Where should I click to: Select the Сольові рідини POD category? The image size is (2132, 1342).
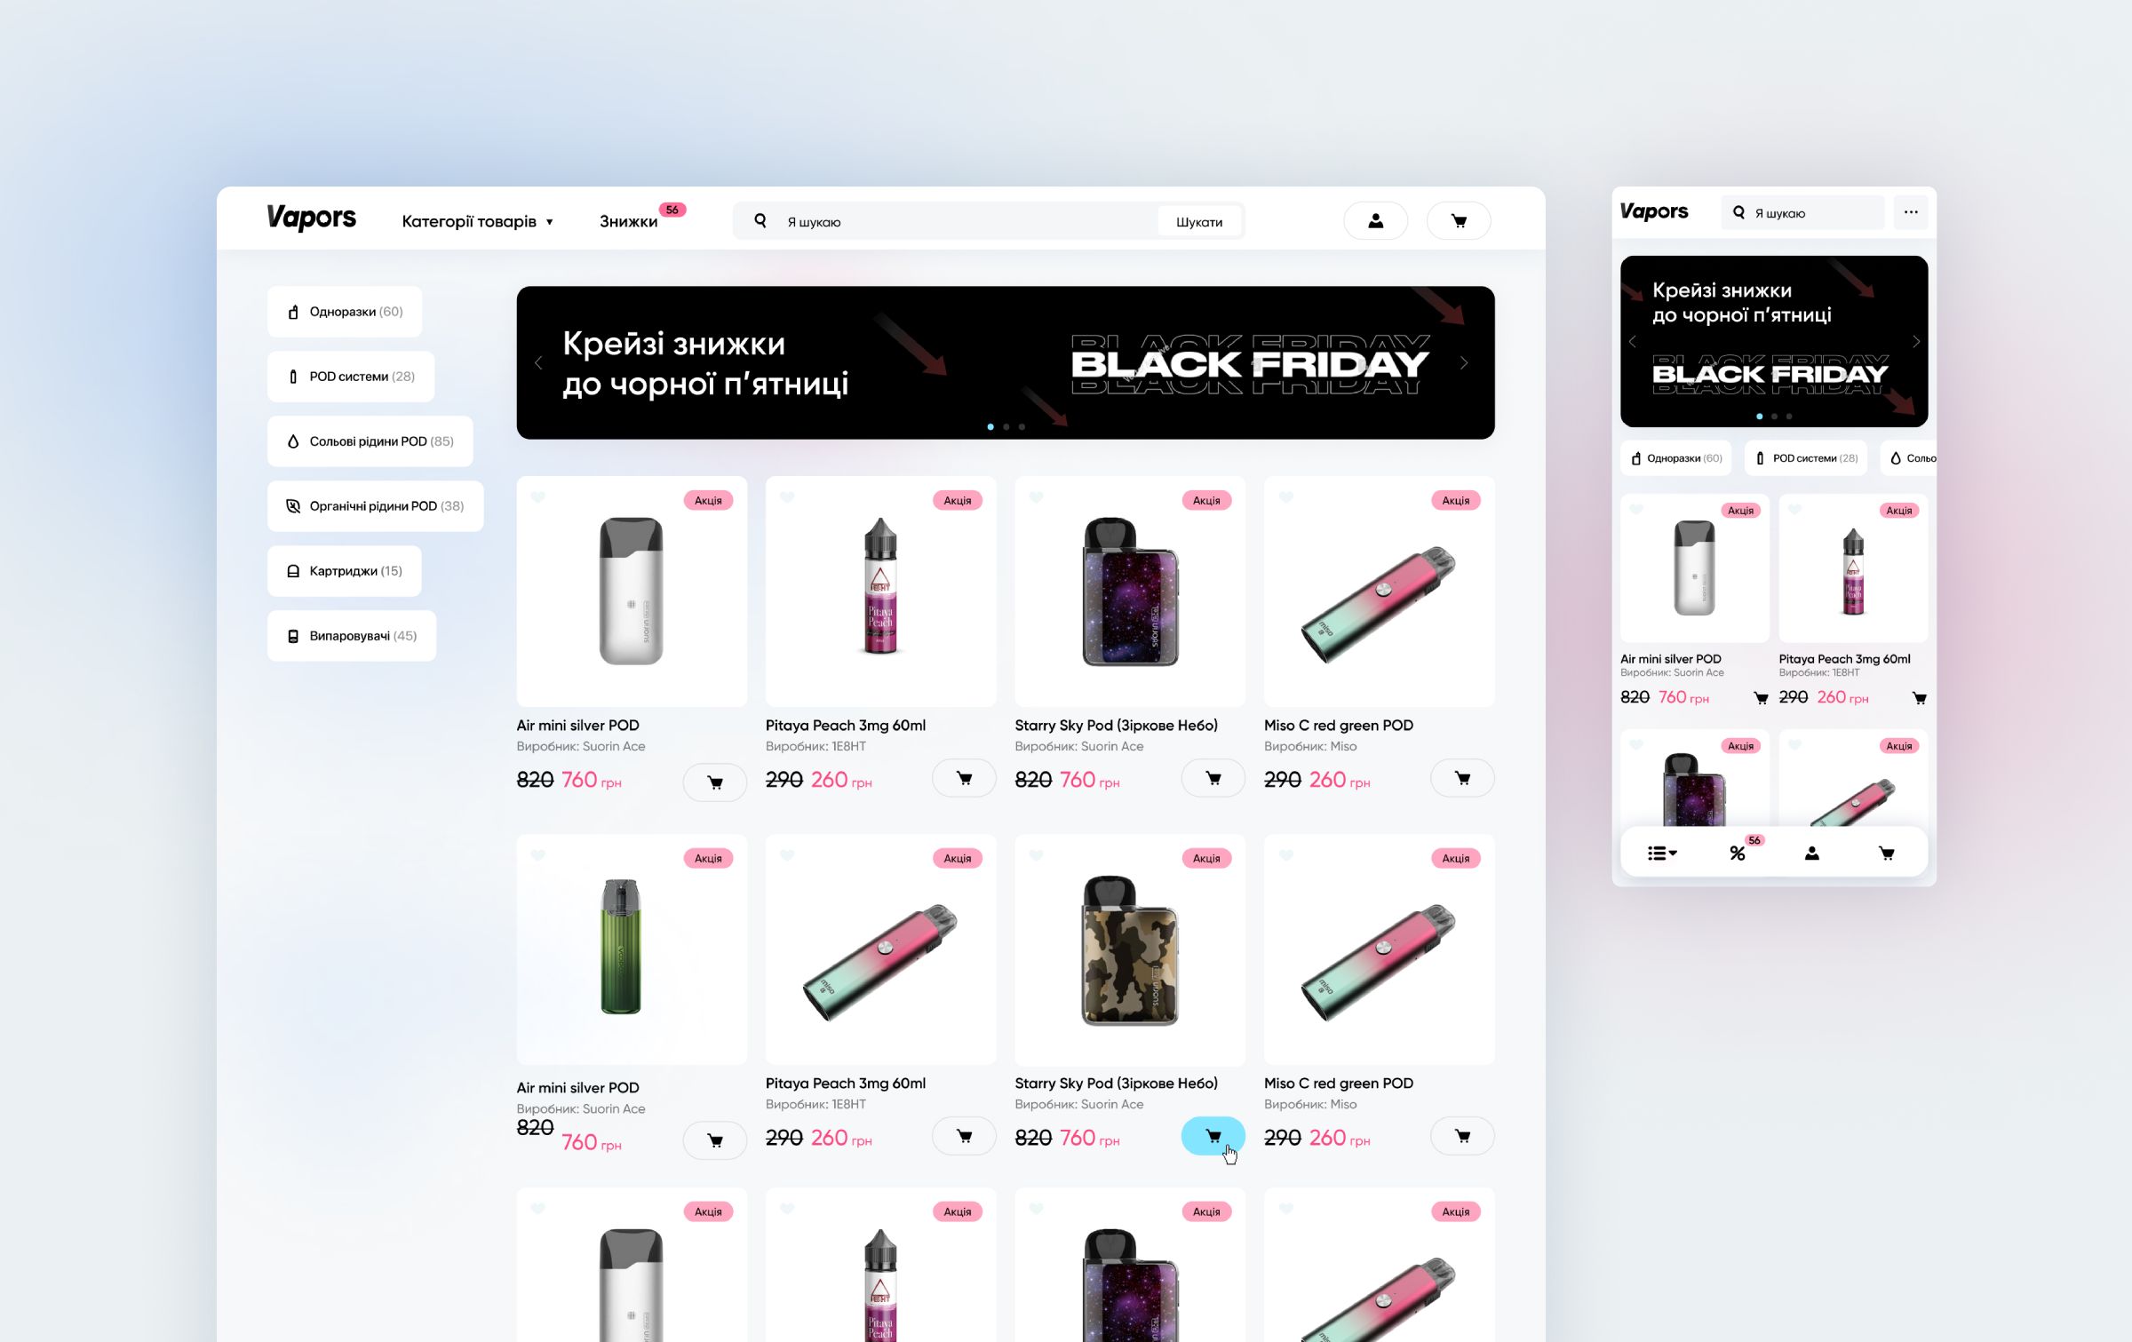click(370, 441)
